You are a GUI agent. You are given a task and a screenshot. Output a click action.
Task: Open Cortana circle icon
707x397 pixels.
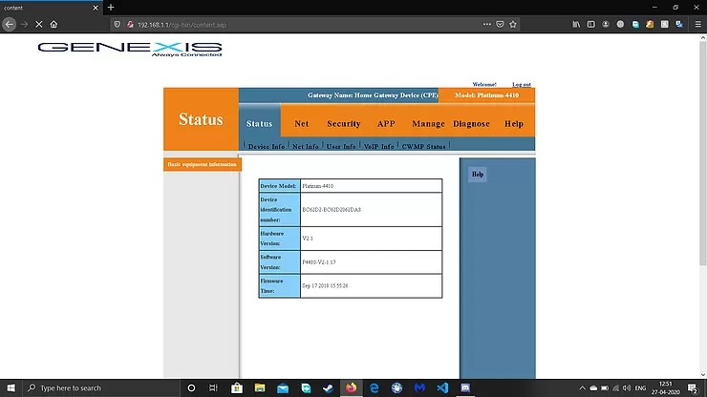[x=191, y=388]
